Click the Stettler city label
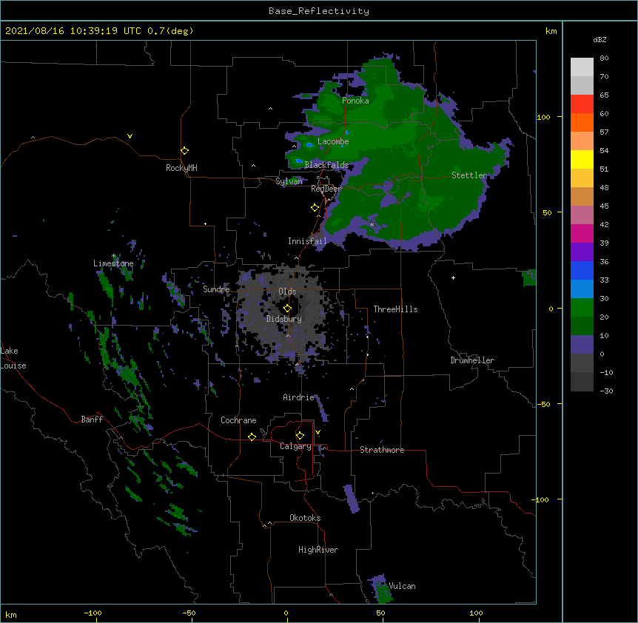638x623 pixels. [469, 175]
